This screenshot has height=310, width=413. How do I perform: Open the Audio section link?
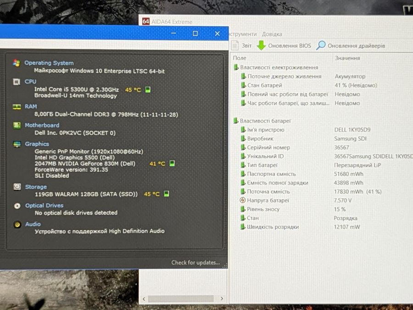(33, 224)
